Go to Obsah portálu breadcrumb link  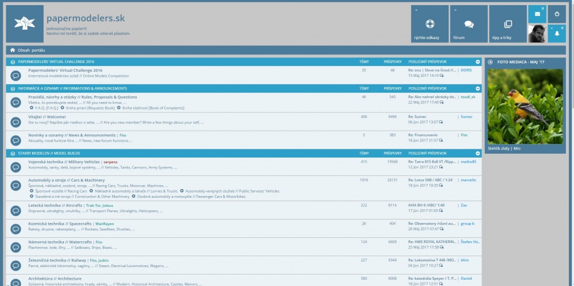(32, 50)
